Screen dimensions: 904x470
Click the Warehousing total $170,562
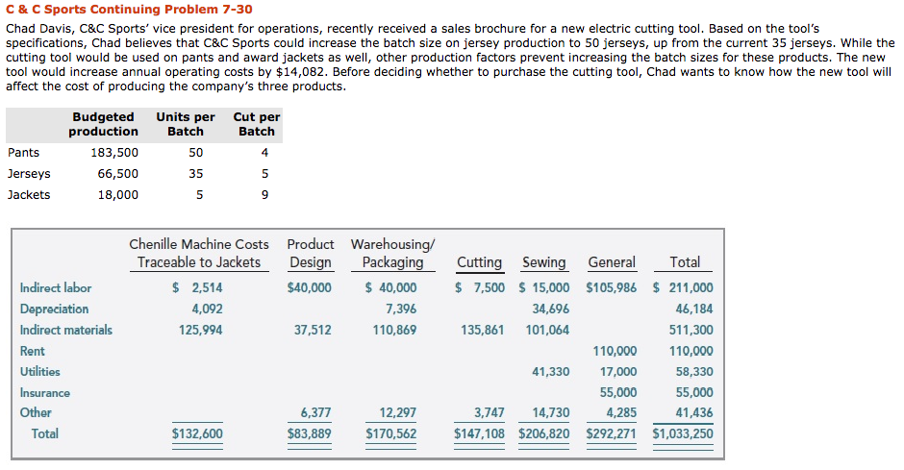(x=390, y=433)
